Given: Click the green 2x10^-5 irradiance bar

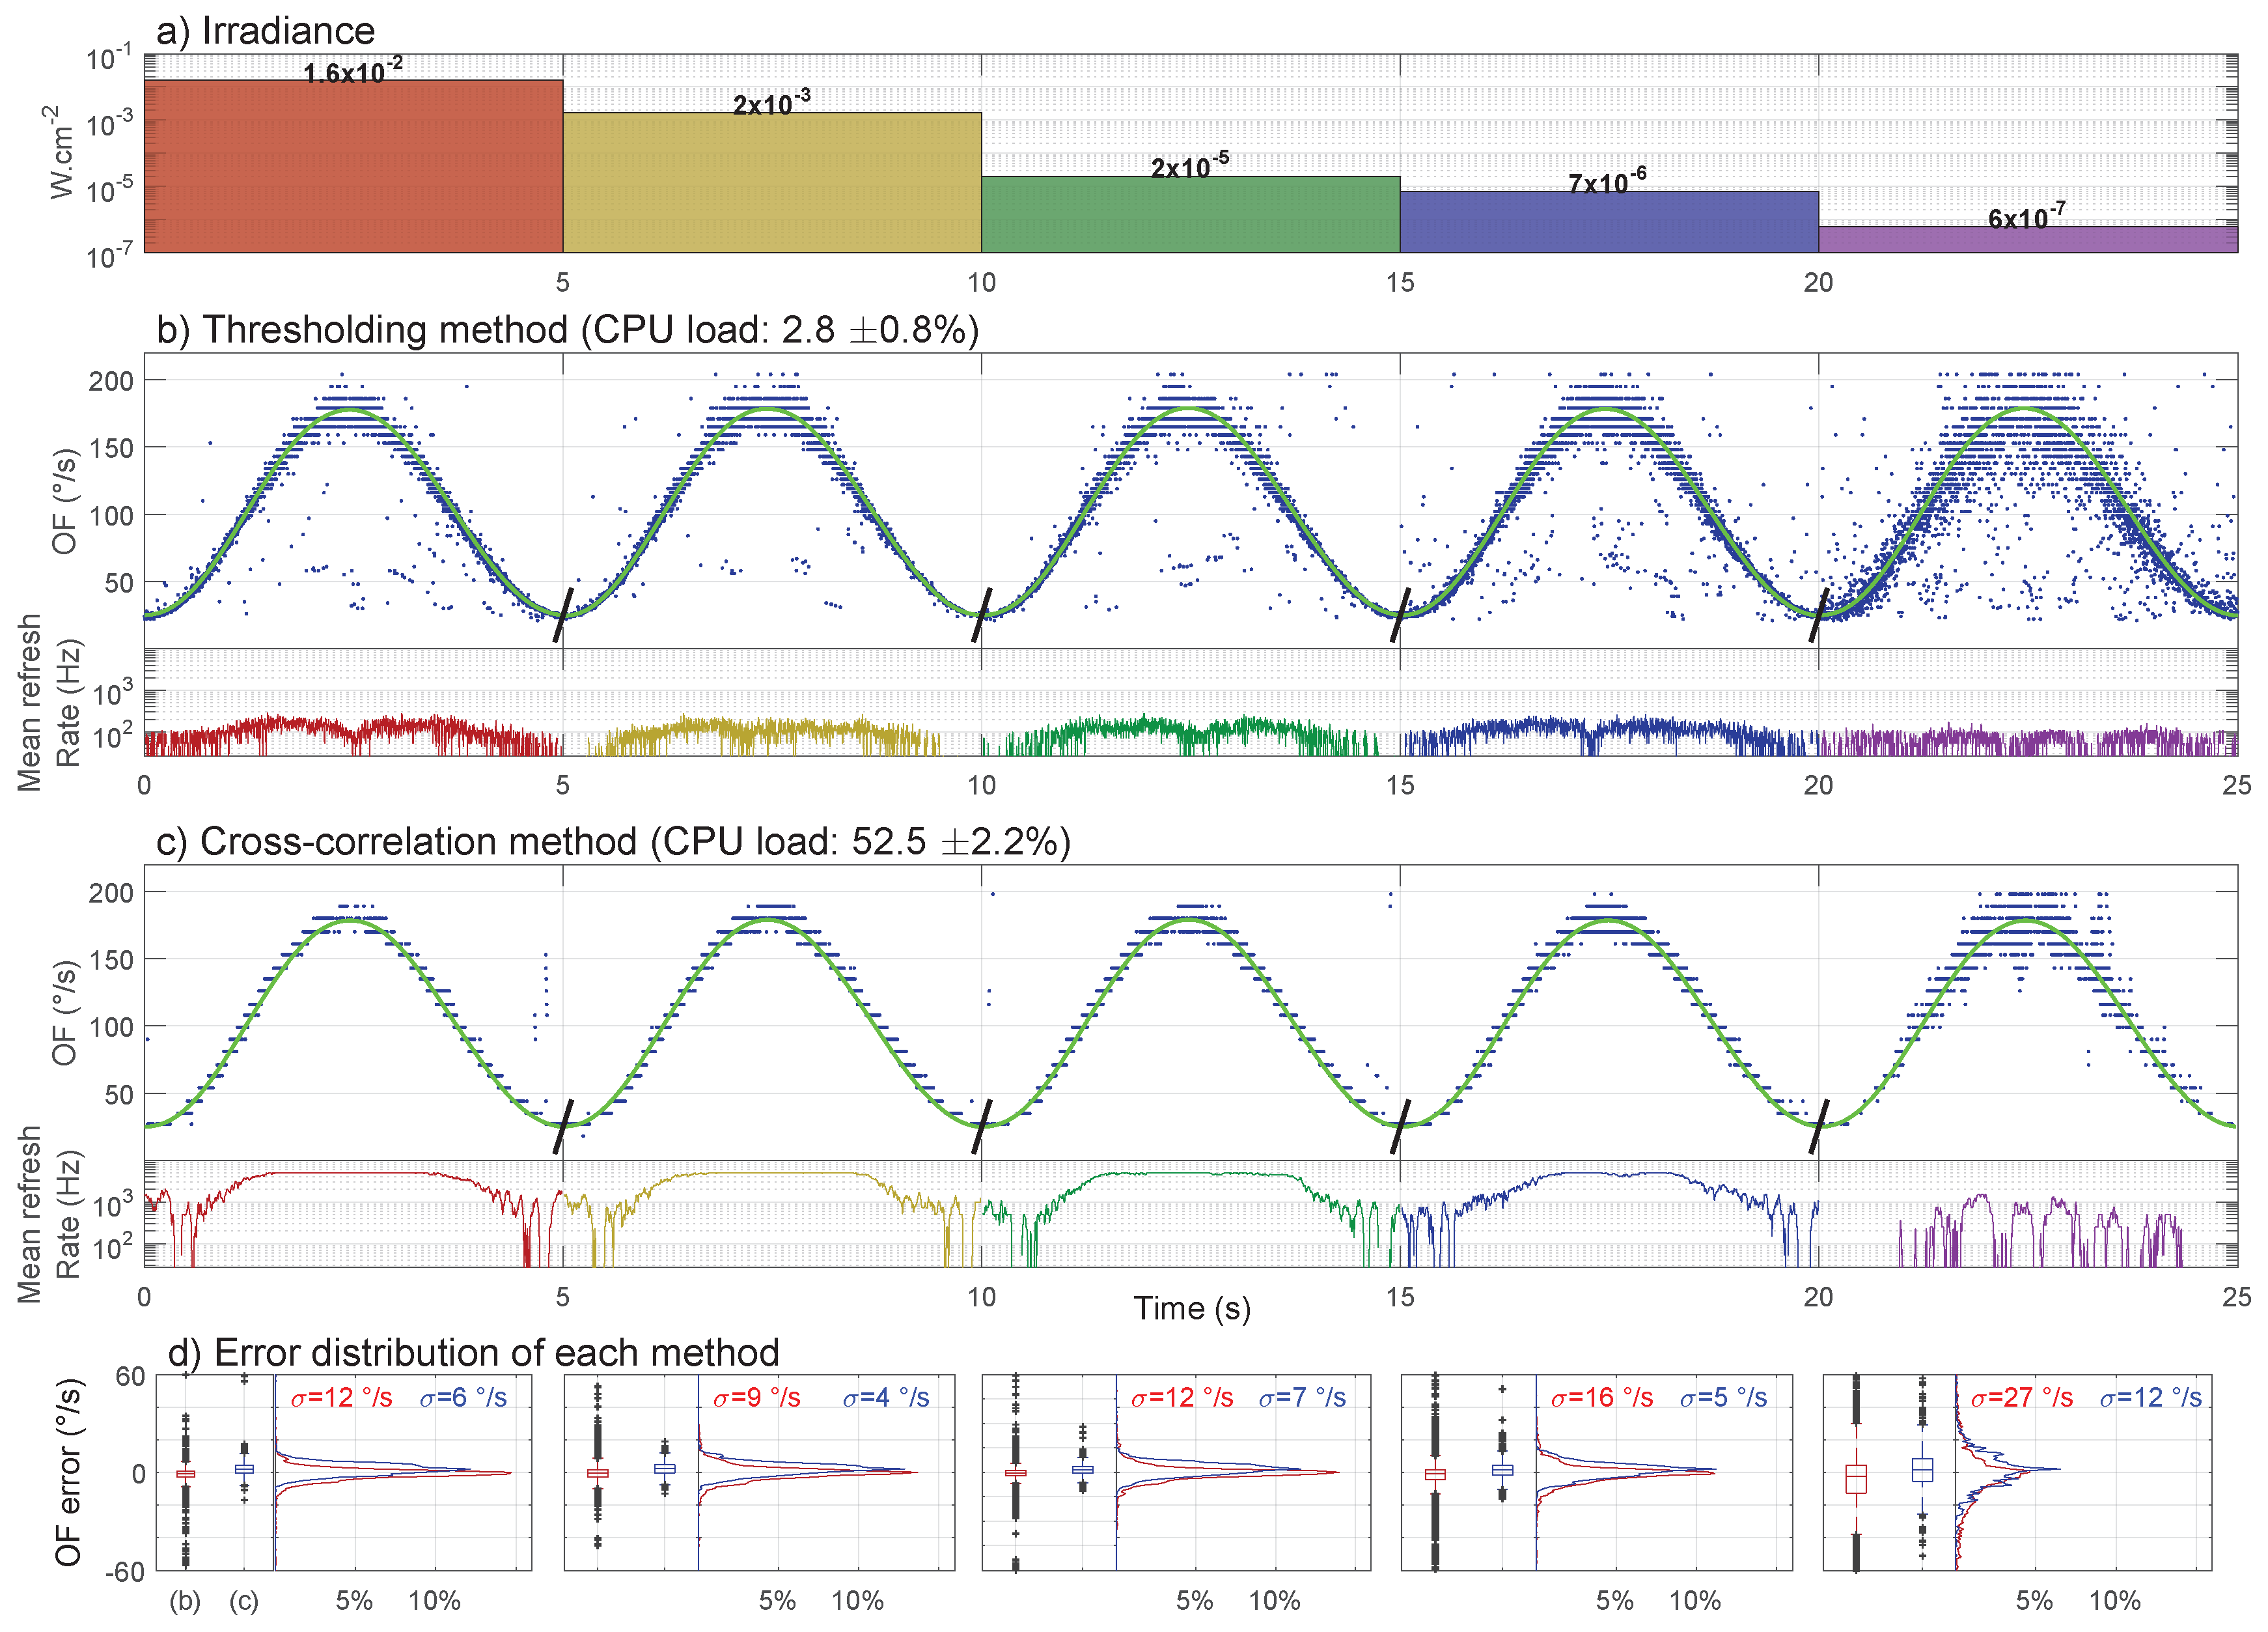Looking at the screenshot, I should (1190, 214).
